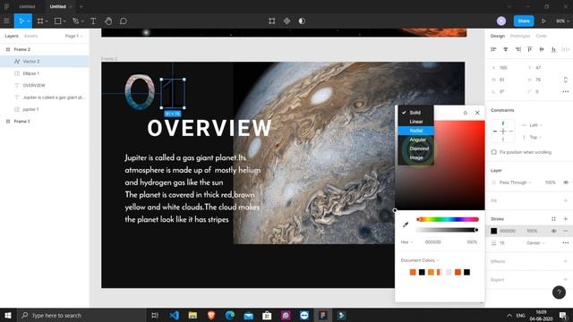Image resolution: width=573 pixels, height=322 pixels.
Task: Select the Comment tool
Action: pos(124,21)
